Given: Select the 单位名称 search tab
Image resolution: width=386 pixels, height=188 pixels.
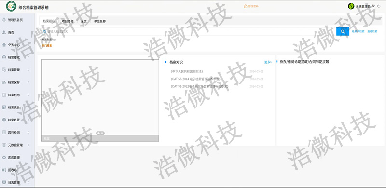Looking at the screenshot, I should [x=100, y=21].
